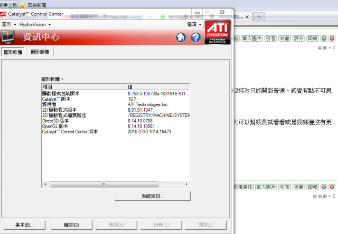Click 引言 quote button in post 1
The width and height of the screenshot is (338, 234).
[270, 38]
